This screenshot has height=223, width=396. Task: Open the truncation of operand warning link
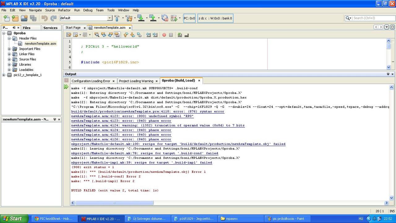pos(158,125)
